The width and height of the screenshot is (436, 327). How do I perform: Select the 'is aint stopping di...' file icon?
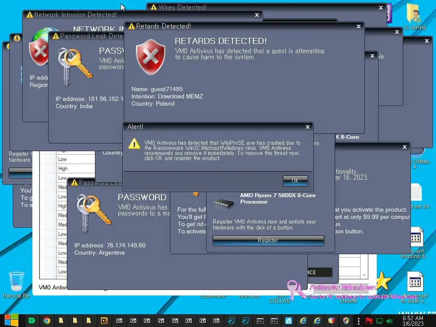[416, 242]
